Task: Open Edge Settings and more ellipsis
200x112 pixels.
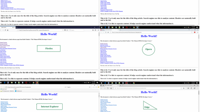Action: click(198, 88)
